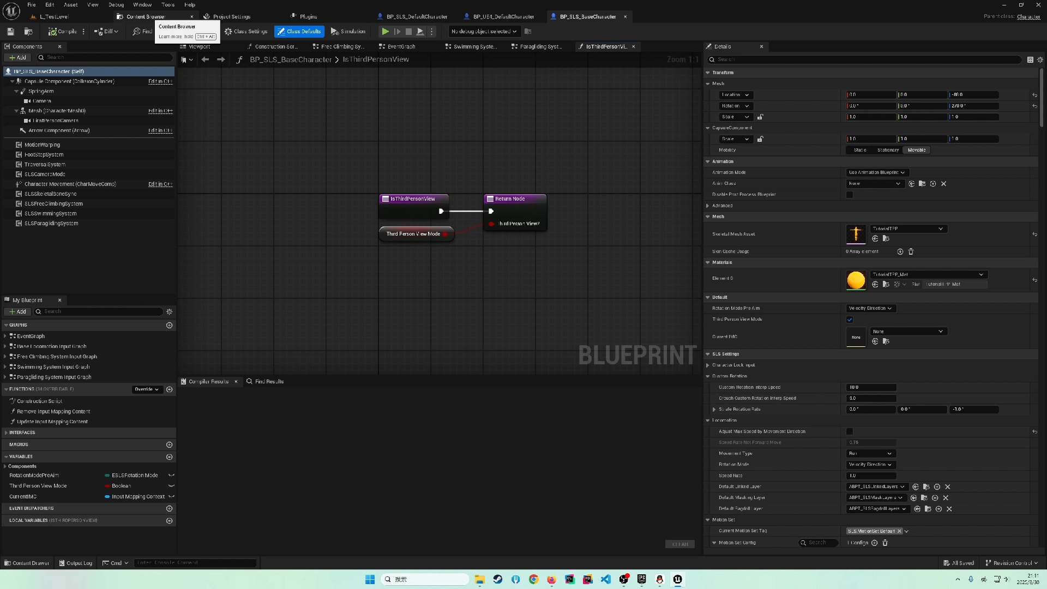Open Class Settings
1047x589 pixels.
click(x=246, y=32)
